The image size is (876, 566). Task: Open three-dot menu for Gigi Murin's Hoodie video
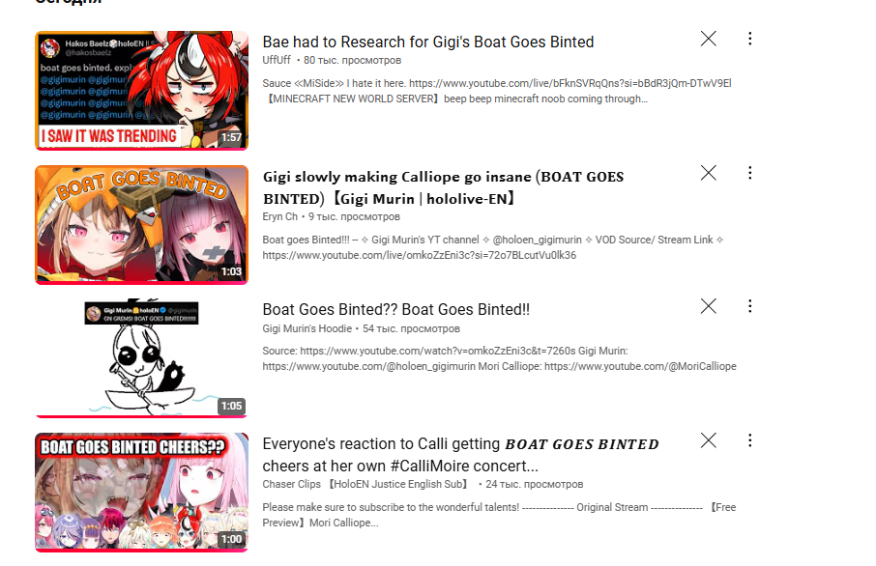click(x=749, y=306)
